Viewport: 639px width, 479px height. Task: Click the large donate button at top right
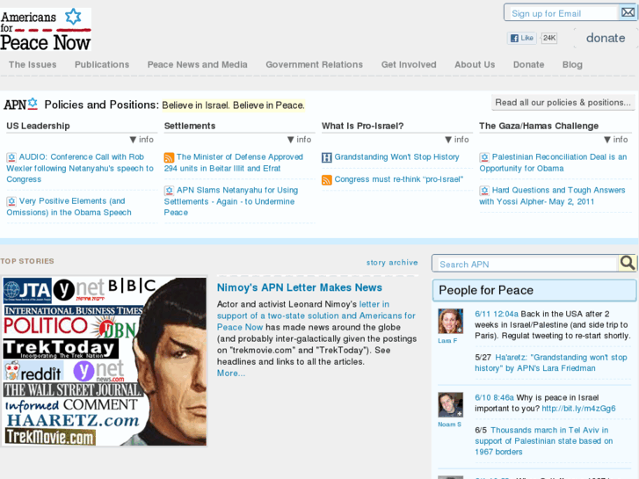pyautogui.click(x=606, y=38)
